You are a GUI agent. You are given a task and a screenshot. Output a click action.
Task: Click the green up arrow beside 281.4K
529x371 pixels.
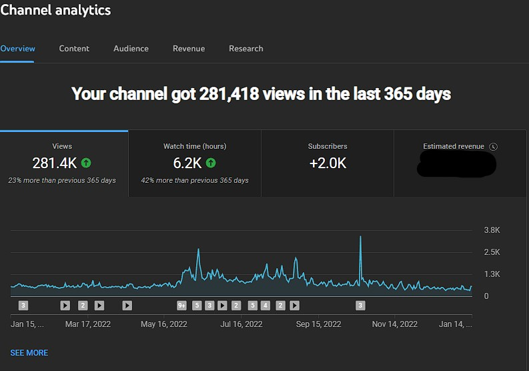[x=86, y=163]
